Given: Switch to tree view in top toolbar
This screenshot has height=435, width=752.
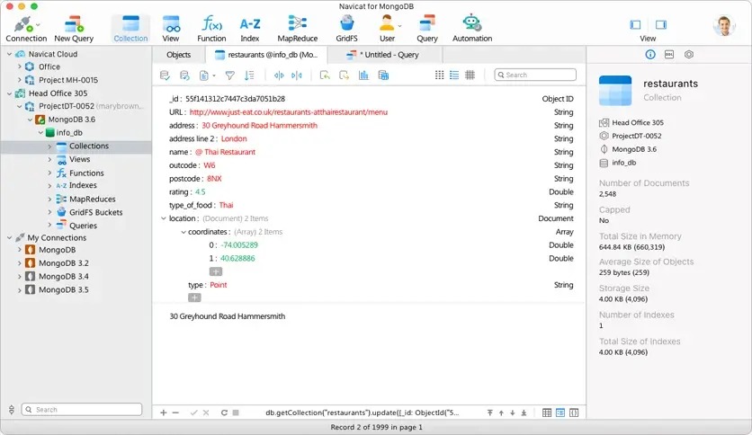Looking at the screenshot, I should click(x=454, y=75).
